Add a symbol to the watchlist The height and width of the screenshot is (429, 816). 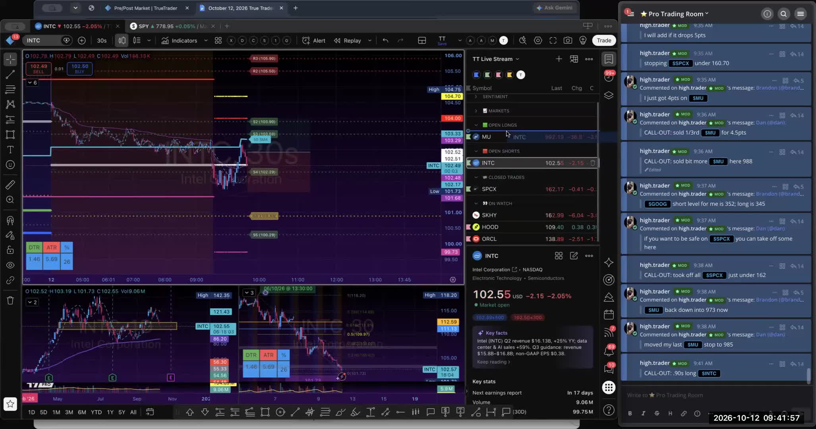(559, 59)
